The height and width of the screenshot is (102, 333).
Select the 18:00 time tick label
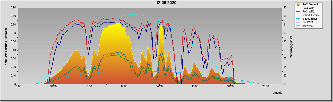point(230,86)
